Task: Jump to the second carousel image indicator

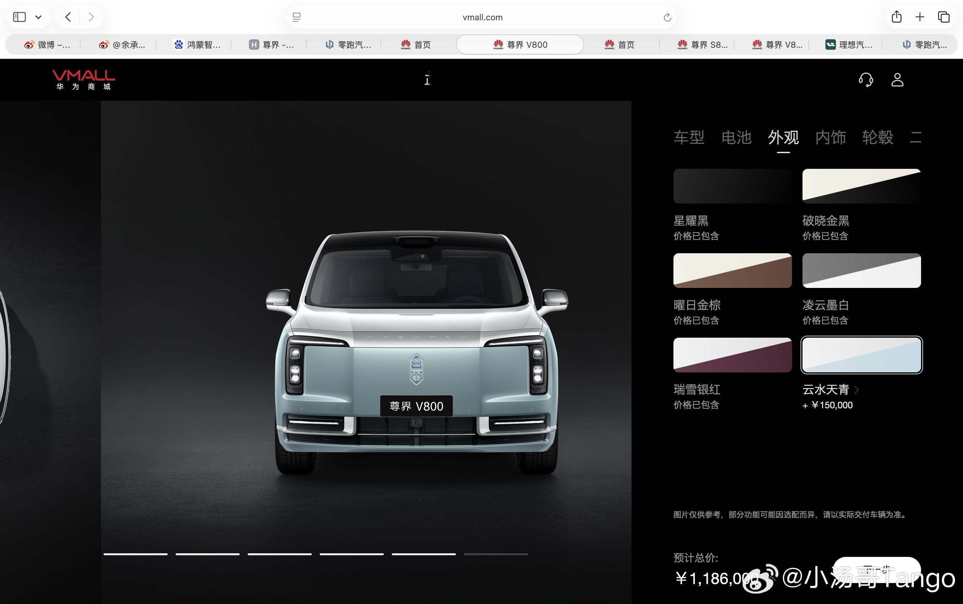Action: point(208,554)
